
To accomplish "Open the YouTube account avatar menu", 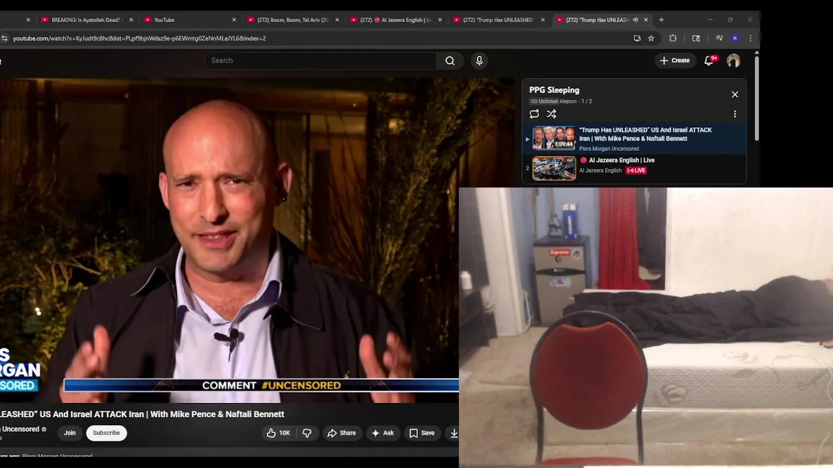I will point(733,60).
